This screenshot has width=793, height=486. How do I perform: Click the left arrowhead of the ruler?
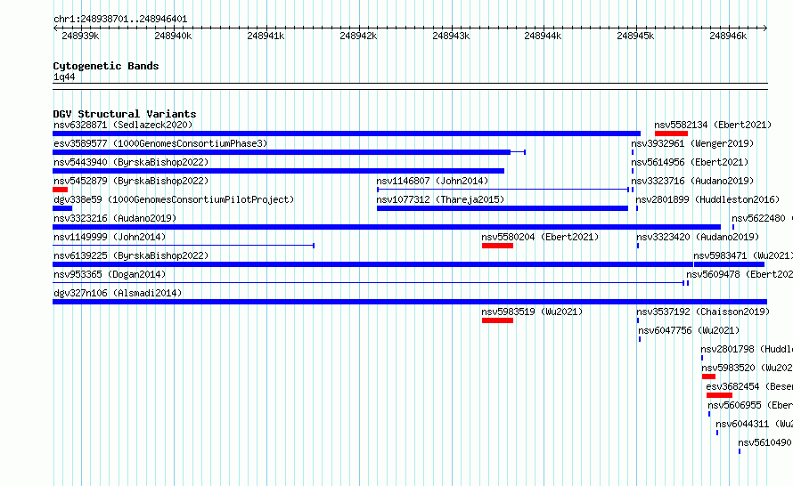[55, 28]
